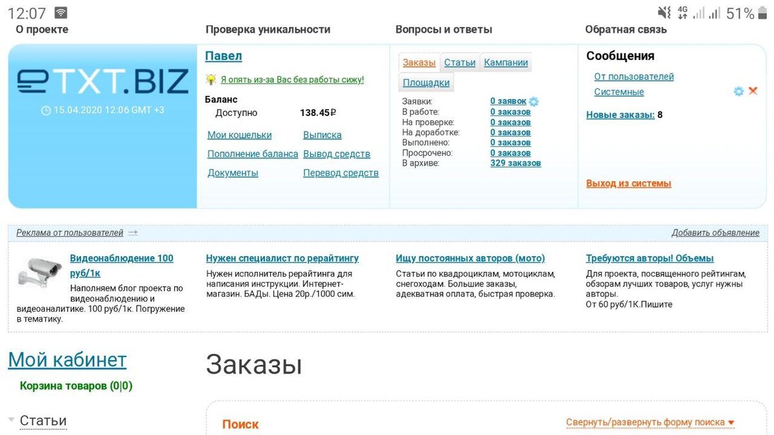Collapse the Статьи sidebar section triangle

11,420
